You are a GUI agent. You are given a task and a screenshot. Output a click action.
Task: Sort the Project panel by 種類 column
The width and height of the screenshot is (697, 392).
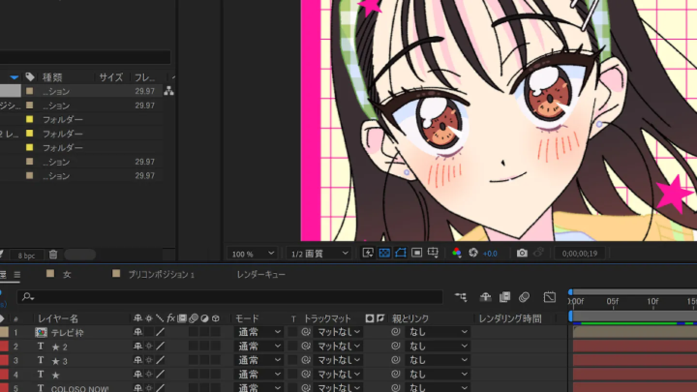point(52,77)
